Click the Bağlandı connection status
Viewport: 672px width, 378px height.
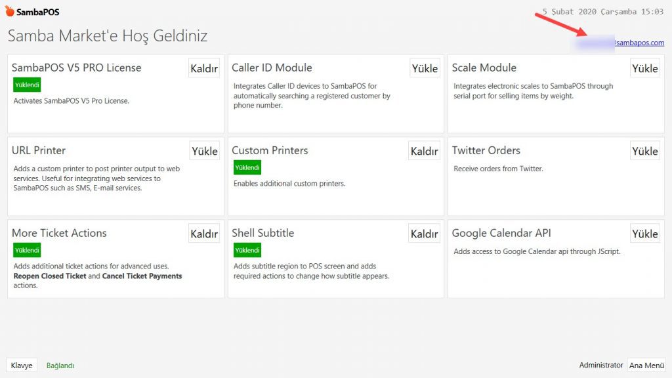[x=60, y=366]
